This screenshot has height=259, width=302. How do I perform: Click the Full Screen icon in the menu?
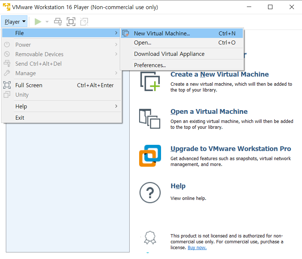tap(7, 85)
